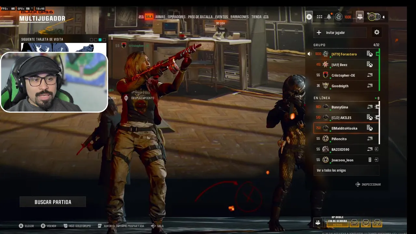Click the join icon on BunnyGina row
416x234 pixels.
click(377, 107)
